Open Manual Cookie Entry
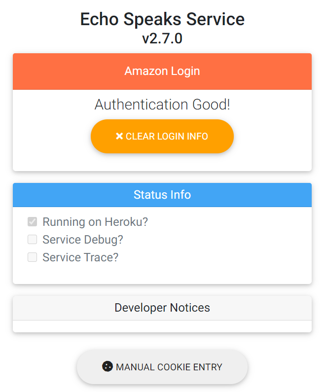326x392 pixels. pyautogui.click(x=162, y=367)
